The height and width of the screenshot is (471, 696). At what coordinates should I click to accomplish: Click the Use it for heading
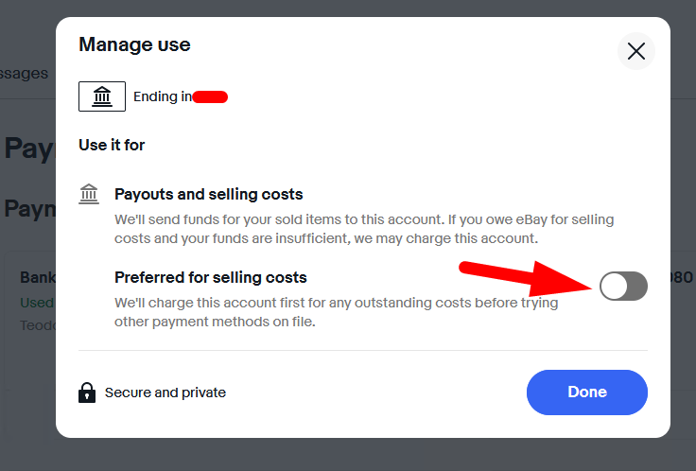(x=112, y=145)
